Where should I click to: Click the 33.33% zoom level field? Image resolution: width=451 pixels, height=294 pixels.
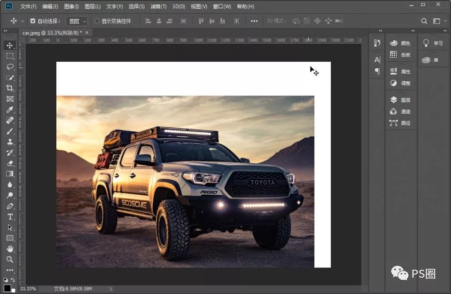28,289
